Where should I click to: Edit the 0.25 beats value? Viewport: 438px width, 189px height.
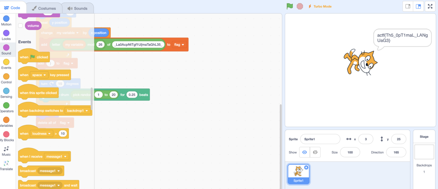click(x=132, y=95)
